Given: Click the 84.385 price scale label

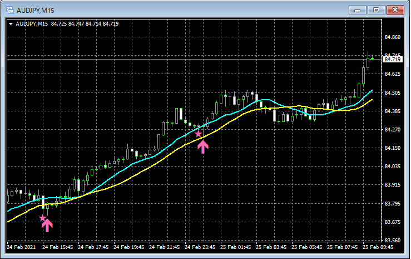Looking at the screenshot, I should [x=393, y=111].
